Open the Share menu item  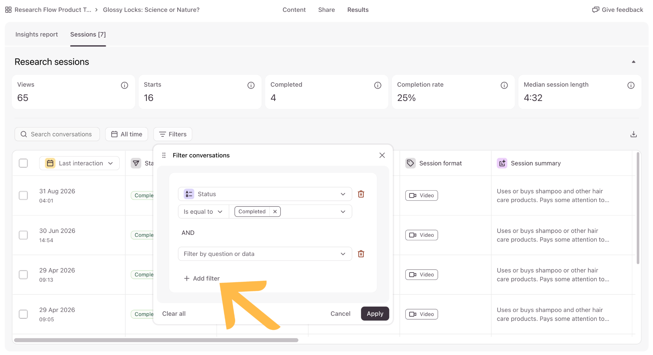click(326, 10)
